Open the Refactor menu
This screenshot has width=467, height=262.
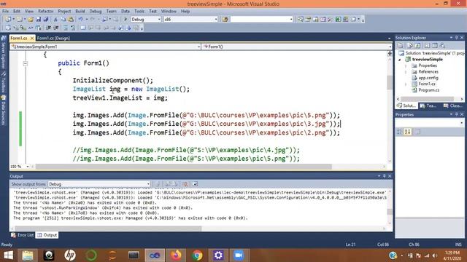(x=45, y=12)
